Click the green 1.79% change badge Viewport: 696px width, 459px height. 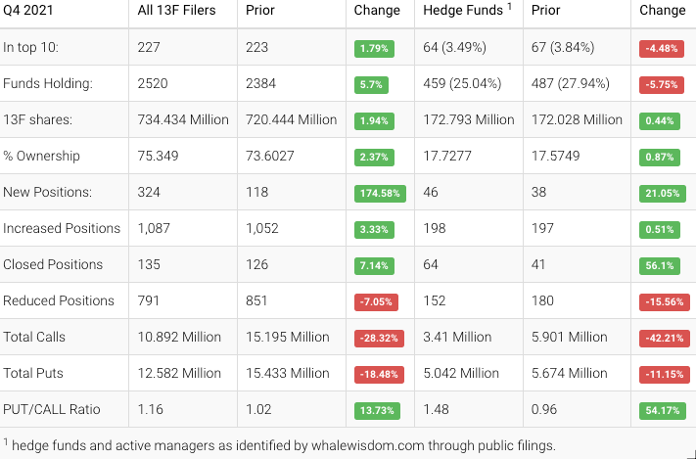[372, 48]
